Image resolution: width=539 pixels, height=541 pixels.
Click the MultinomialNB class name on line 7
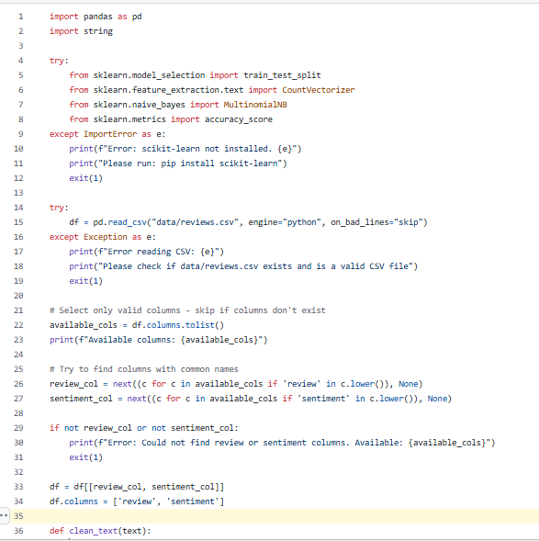pyautogui.click(x=255, y=105)
